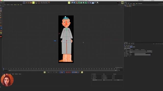Click the timeline playhead at frame 0
Viewport: 163px width, 91px height.
[x=4, y=69]
